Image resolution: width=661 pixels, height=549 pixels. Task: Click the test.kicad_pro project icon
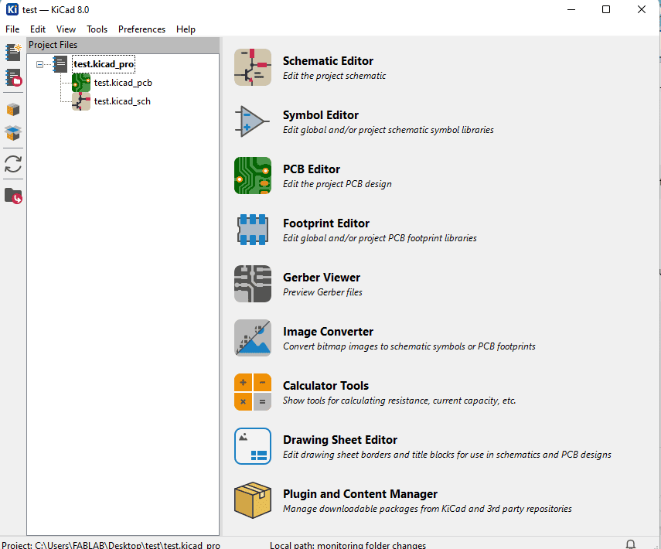click(60, 64)
